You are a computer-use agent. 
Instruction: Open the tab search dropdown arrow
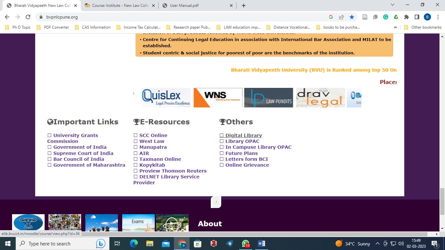393,5
